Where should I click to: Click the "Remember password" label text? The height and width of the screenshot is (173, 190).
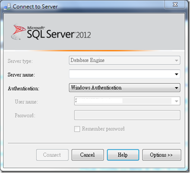click(103, 129)
